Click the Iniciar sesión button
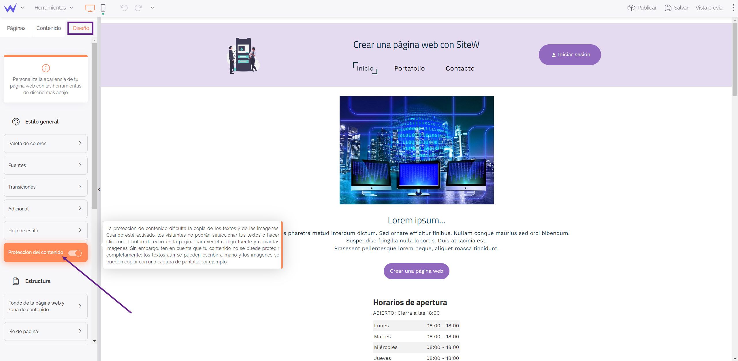 point(570,55)
